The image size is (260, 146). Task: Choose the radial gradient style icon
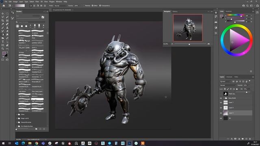tap(34, 6)
